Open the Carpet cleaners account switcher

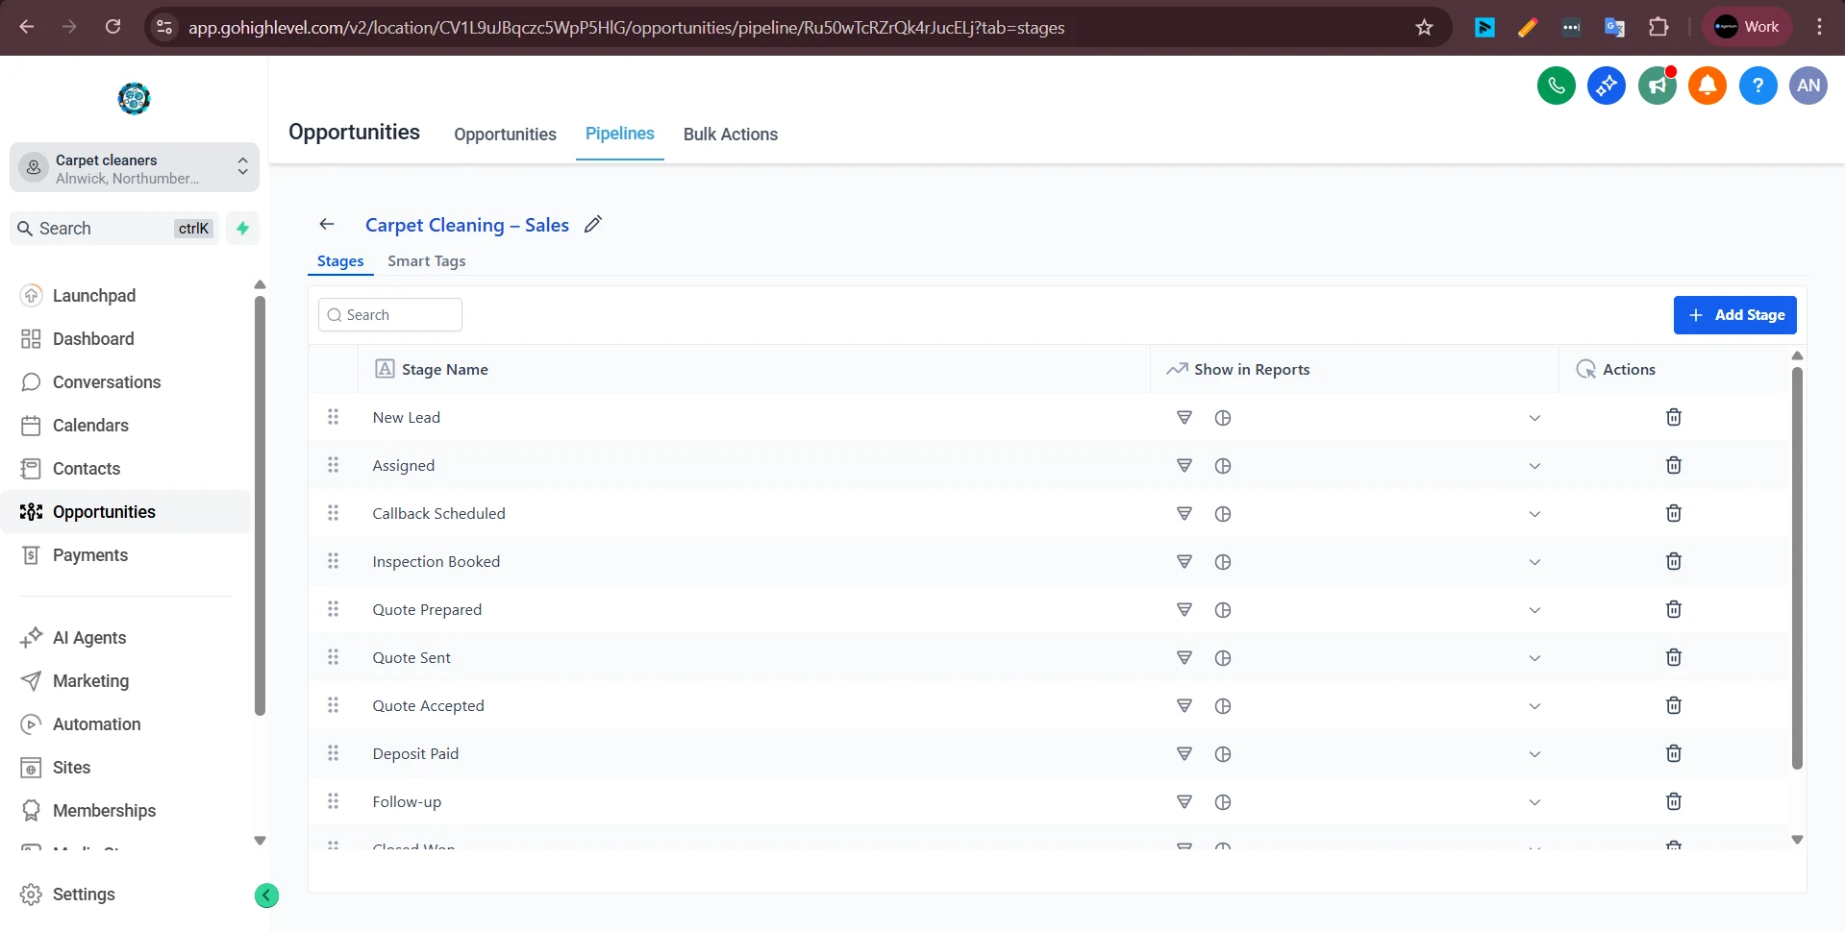135,168
